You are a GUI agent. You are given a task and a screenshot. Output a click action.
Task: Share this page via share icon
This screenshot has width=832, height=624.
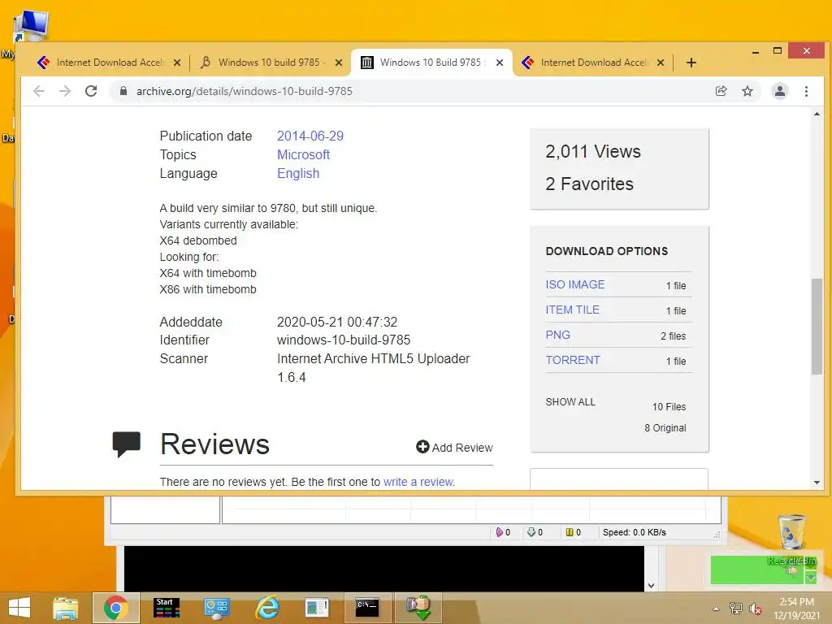point(721,91)
